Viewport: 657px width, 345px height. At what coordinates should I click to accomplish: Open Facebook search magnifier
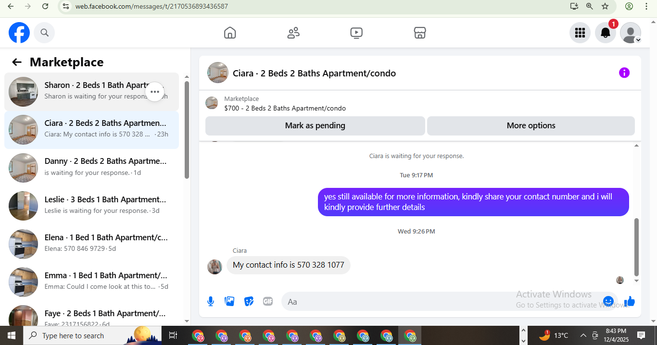point(44,33)
